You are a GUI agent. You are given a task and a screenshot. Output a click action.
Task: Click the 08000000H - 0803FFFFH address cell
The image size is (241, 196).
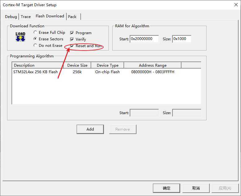[x=153, y=72]
